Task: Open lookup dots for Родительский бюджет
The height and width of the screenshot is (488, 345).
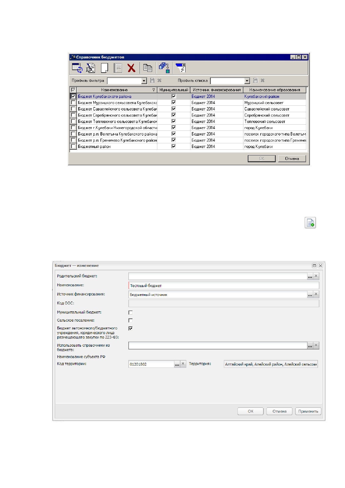Action: [x=310, y=276]
